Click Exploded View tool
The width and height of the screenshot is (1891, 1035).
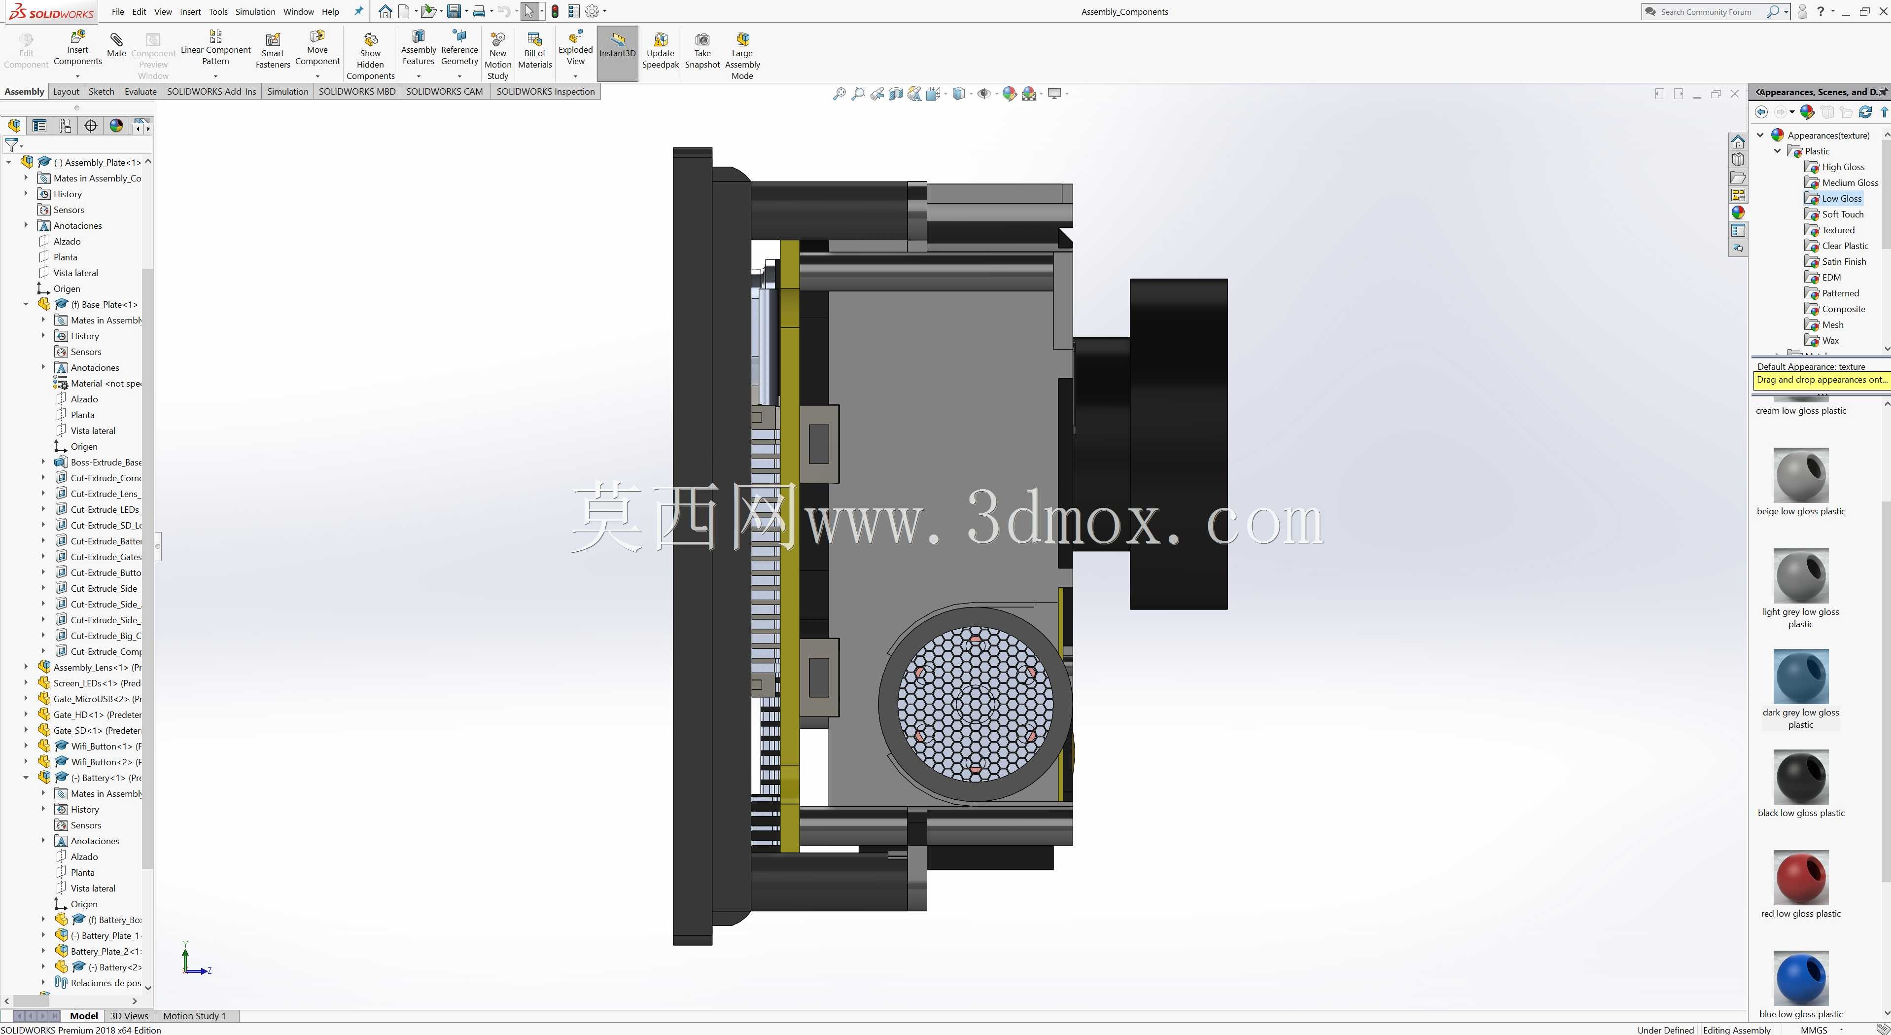click(x=575, y=48)
